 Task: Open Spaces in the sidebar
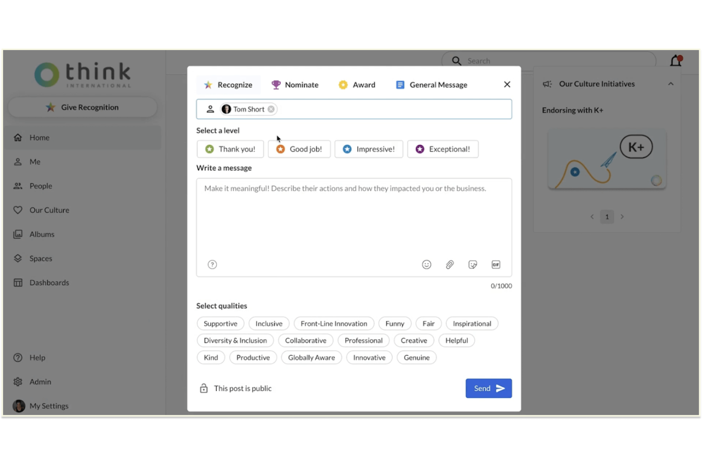coord(83,258)
